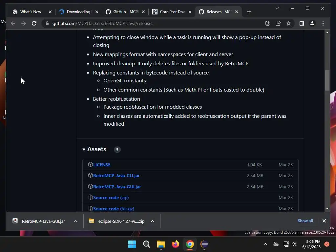Click the install app icon in address bar
This screenshot has height=252, width=336.
point(268,23)
